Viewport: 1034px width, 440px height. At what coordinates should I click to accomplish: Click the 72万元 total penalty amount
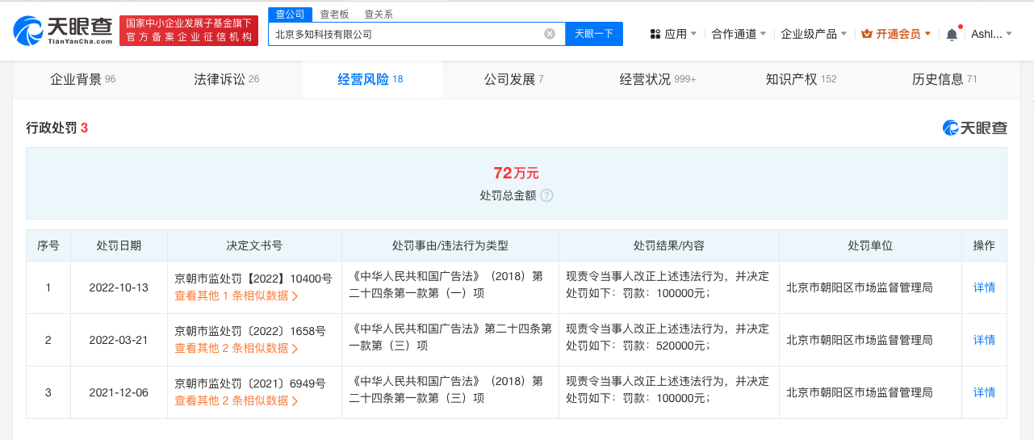[x=517, y=173]
